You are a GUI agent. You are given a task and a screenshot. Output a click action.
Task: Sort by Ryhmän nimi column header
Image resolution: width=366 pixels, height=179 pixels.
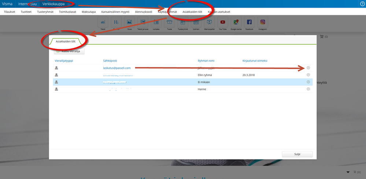(x=206, y=61)
